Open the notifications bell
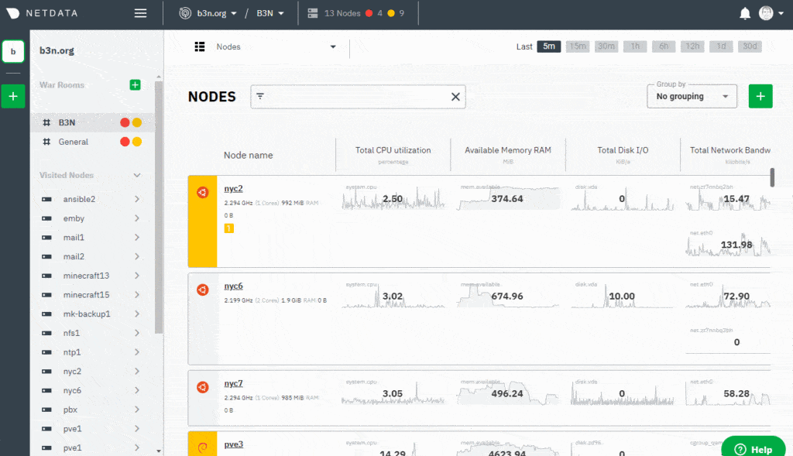Screen dimensions: 793x456 (x=745, y=13)
